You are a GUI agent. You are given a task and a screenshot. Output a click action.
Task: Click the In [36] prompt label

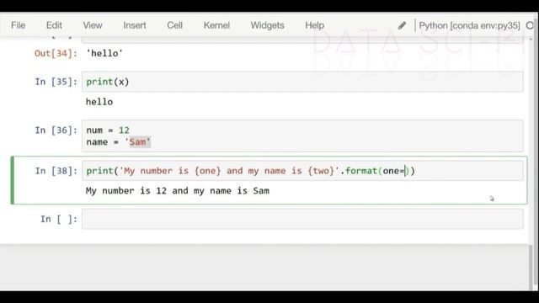[56, 130]
